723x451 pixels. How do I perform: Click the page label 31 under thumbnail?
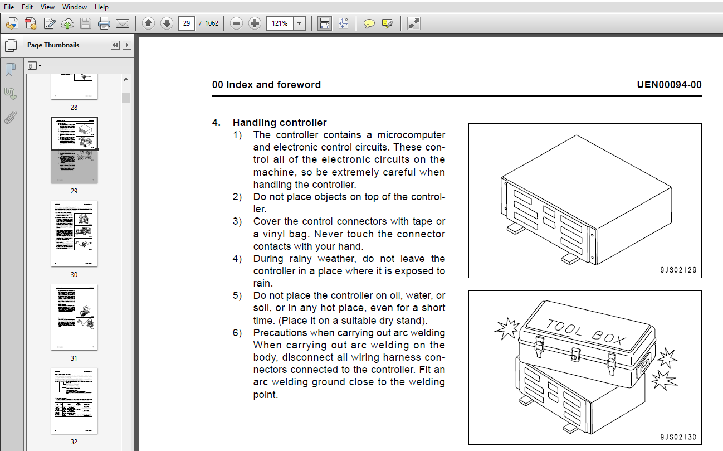74,358
